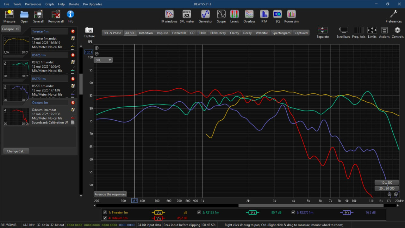Open the Info icon
Image resolution: width=405 pixels, height=228 pixels.
70,14
